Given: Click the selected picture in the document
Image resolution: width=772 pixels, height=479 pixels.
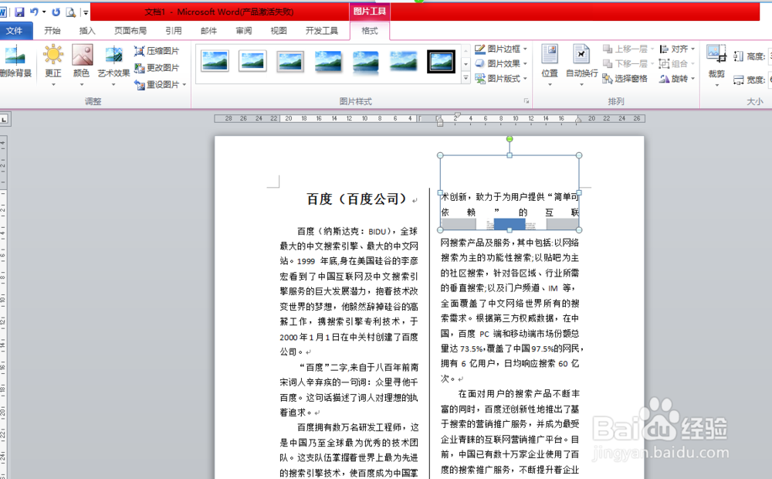Looking at the screenshot, I should coord(510,192).
